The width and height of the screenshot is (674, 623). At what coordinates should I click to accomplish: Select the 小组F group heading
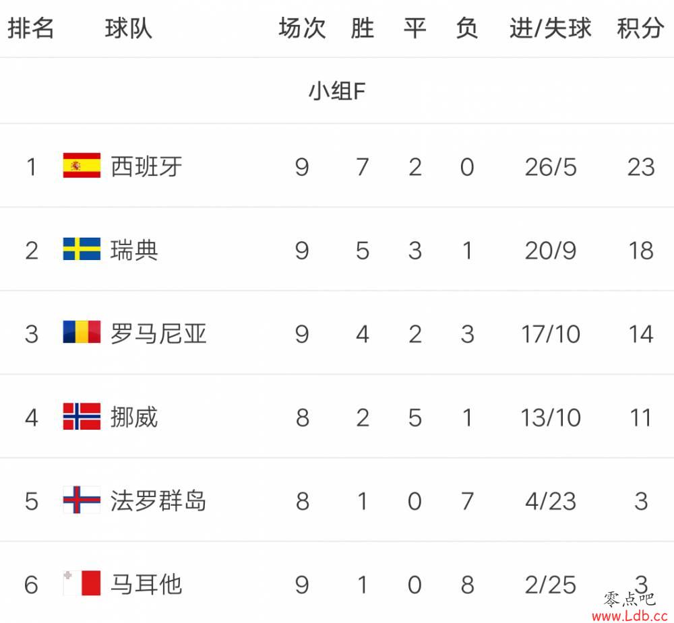pyautogui.click(x=337, y=91)
